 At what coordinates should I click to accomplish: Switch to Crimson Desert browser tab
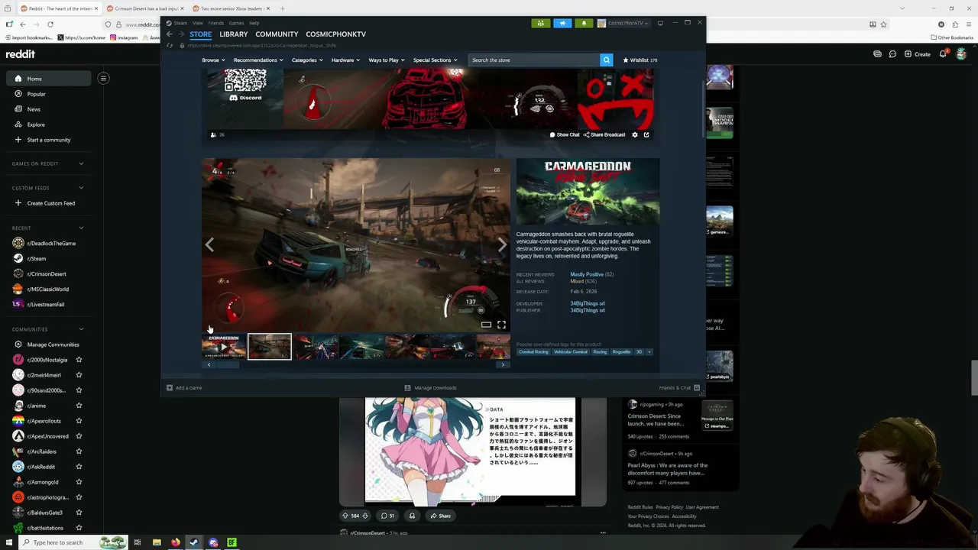coord(145,8)
